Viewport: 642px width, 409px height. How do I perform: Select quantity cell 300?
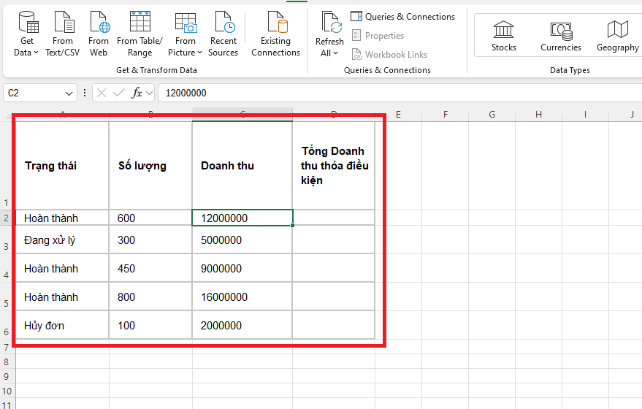point(150,240)
